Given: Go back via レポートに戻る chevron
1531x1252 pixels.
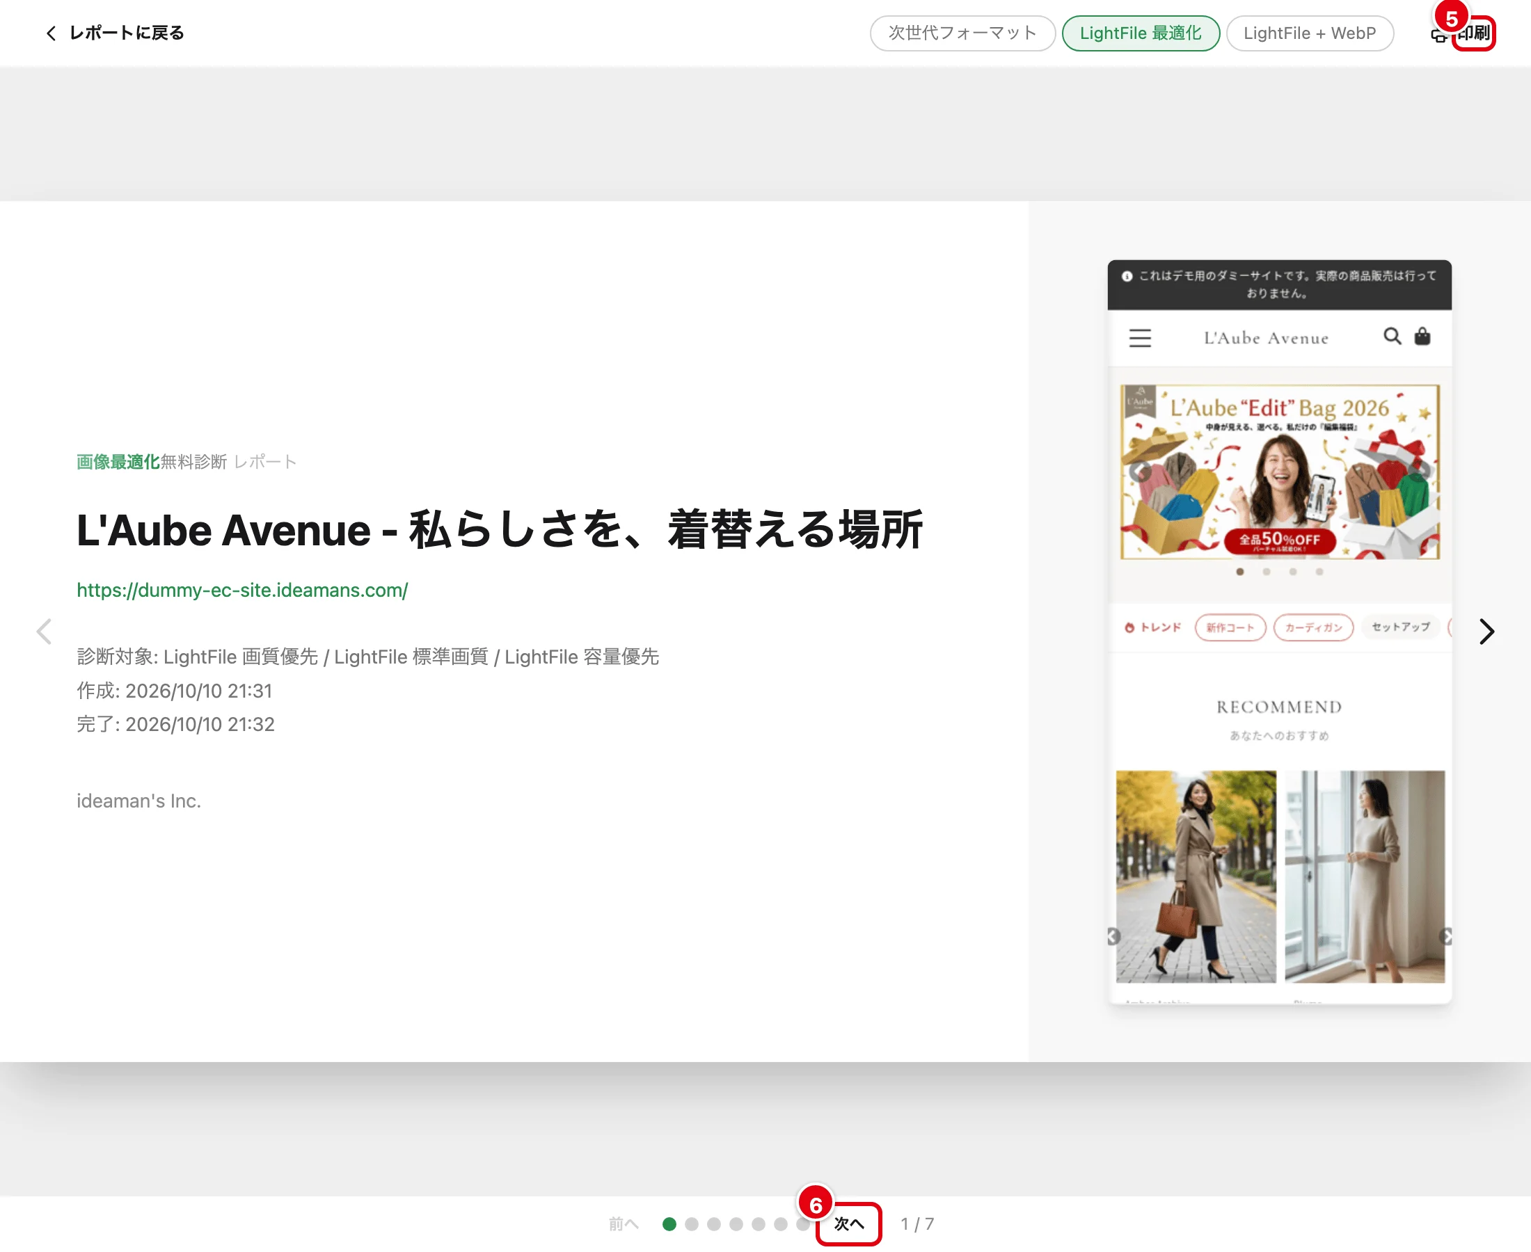Looking at the screenshot, I should (51, 33).
